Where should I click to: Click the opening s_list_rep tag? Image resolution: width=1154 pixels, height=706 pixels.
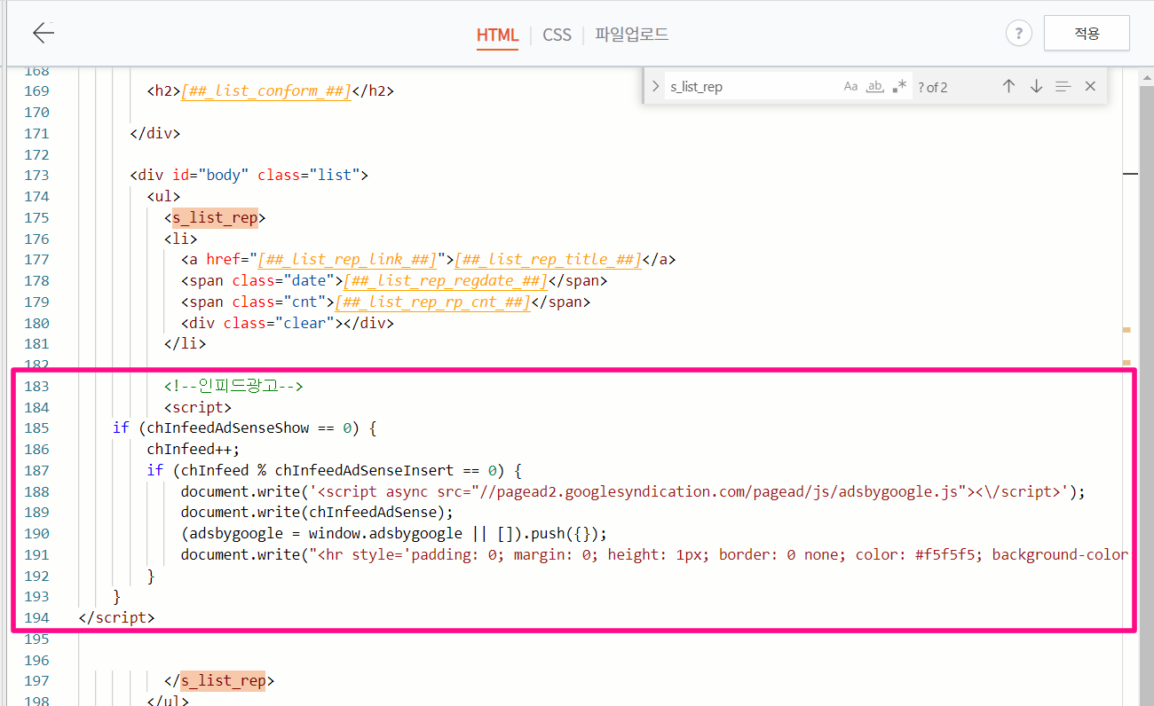tap(215, 217)
